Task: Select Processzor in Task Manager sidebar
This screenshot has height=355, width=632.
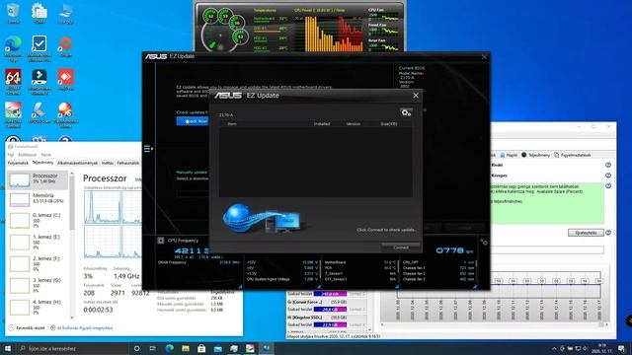Action: pyautogui.click(x=38, y=179)
